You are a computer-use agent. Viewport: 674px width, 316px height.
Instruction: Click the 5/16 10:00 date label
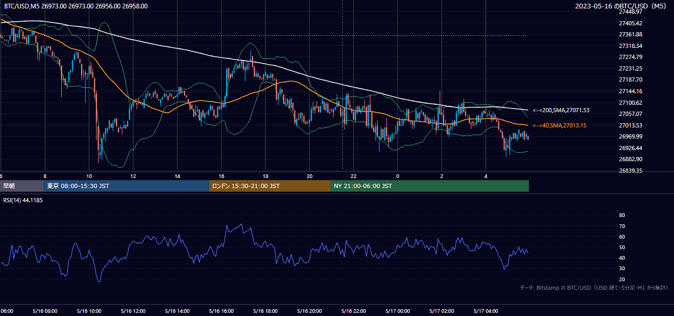(89, 311)
